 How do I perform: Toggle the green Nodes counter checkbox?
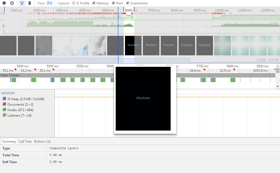coord(4,110)
